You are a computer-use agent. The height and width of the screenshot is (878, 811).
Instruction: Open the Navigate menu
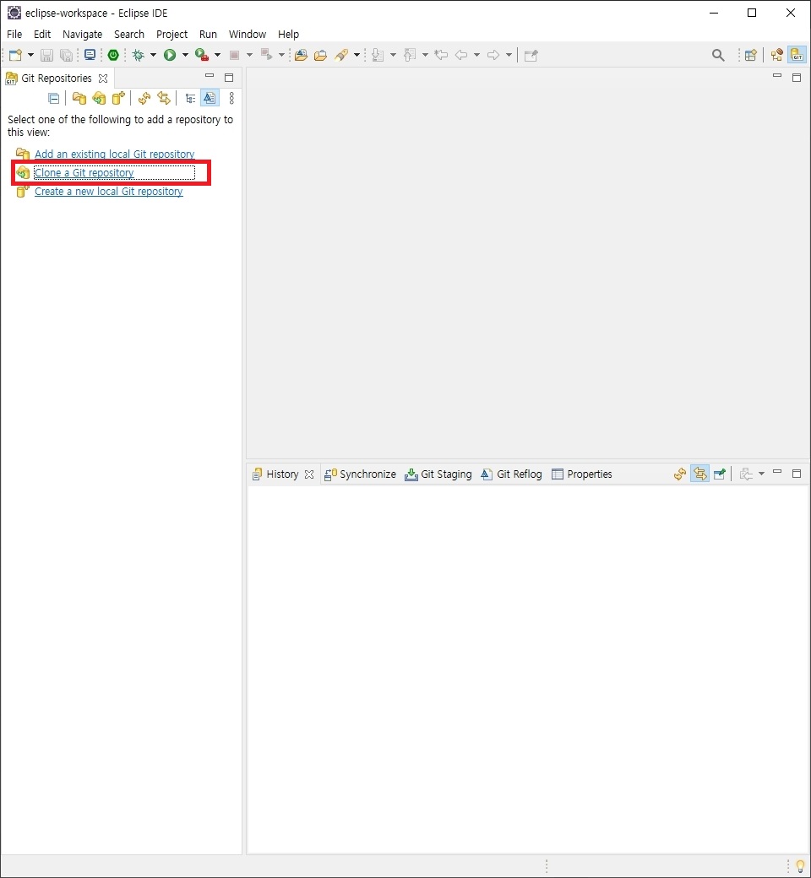[83, 34]
